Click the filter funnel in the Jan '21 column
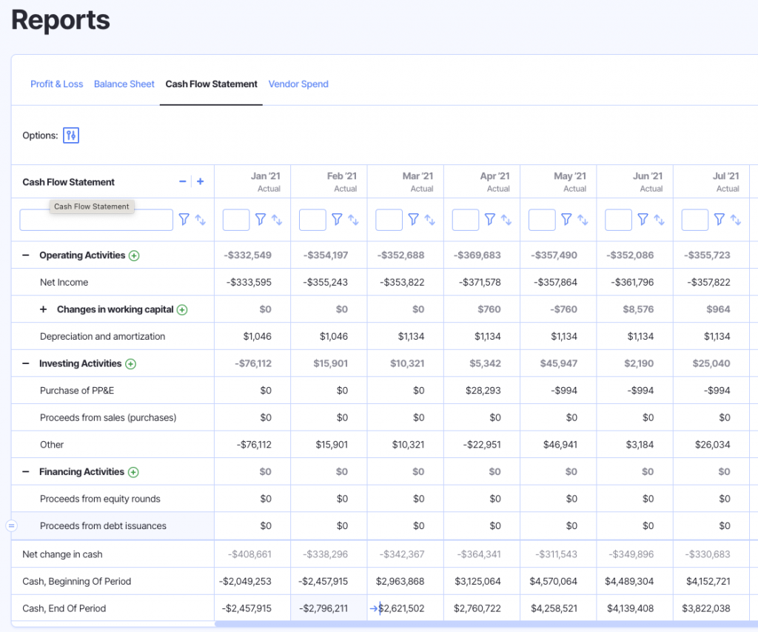This screenshot has width=758, height=632. coord(261,219)
